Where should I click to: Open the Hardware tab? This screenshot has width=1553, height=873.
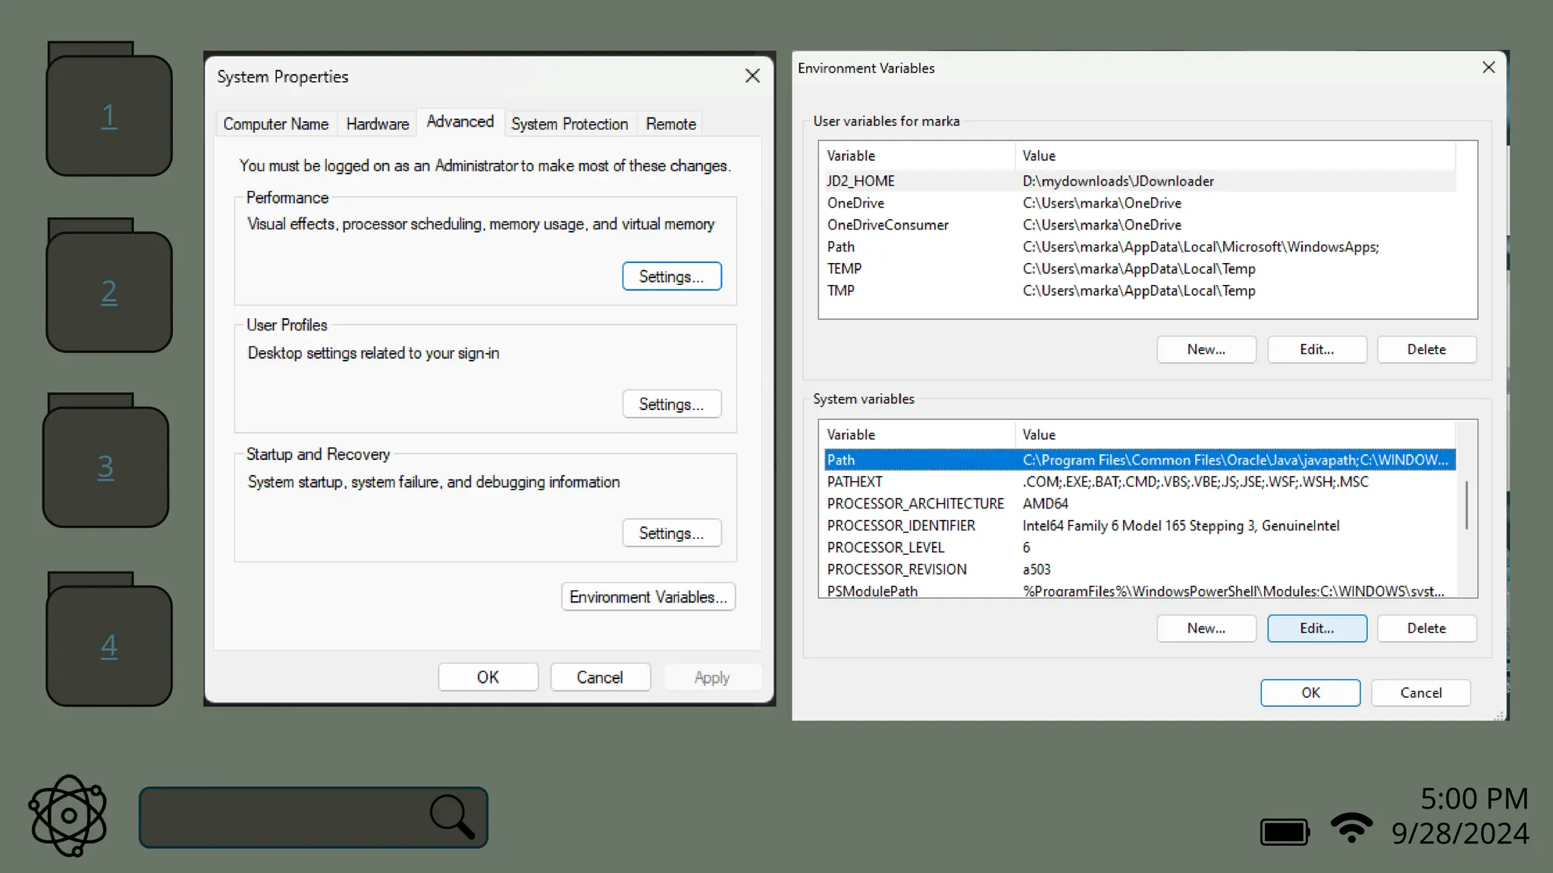pos(377,124)
